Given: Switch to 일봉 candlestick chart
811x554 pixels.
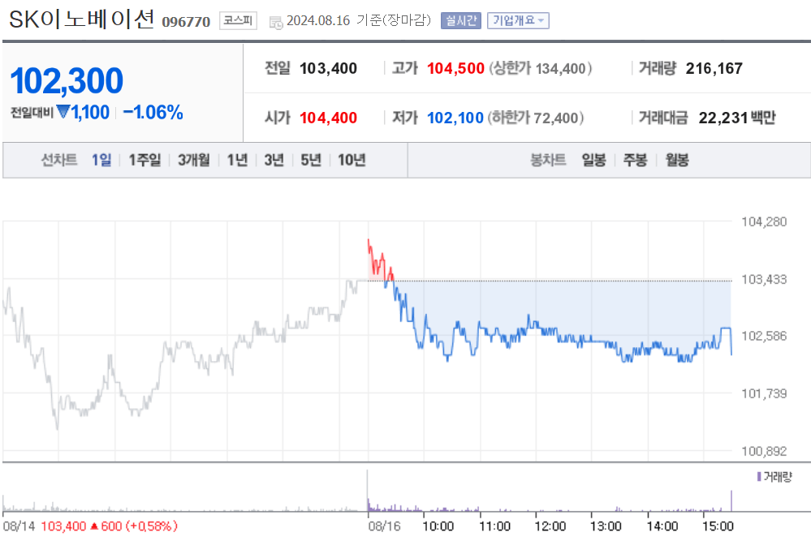Looking at the screenshot, I should click(593, 161).
